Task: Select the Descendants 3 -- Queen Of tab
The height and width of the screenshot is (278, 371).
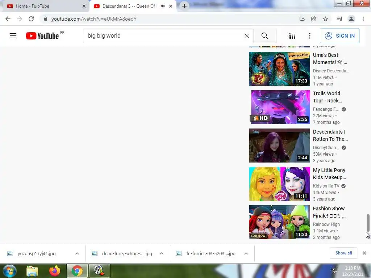Action: pyautogui.click(x=133, y=6)
